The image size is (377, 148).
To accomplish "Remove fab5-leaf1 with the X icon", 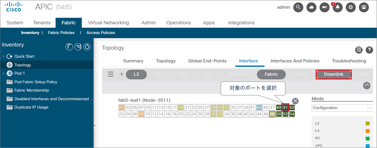I will (295, 101).
